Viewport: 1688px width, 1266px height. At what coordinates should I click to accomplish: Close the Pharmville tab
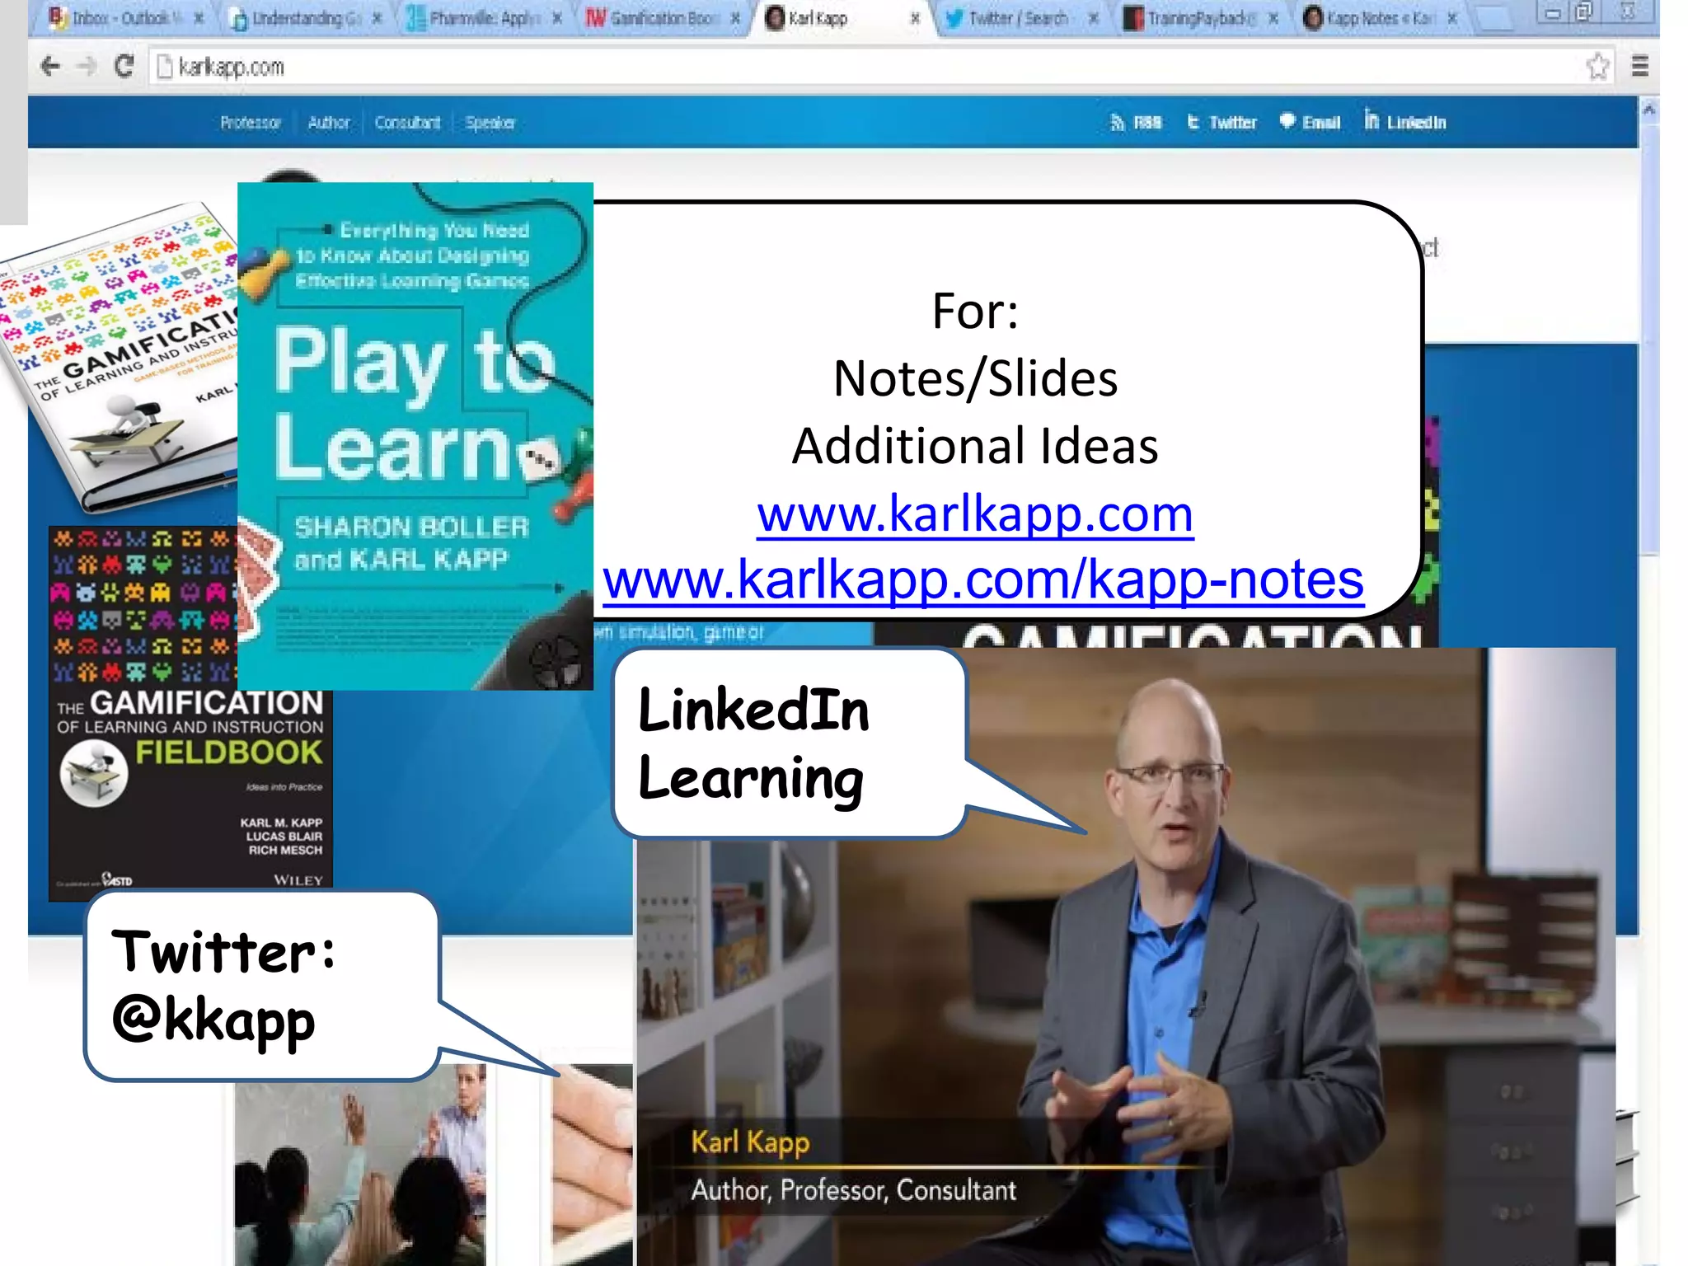[x=557, y=18]
